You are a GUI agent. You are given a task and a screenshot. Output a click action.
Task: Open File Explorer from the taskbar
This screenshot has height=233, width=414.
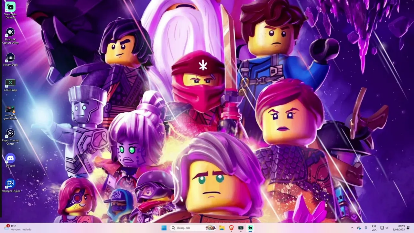coord(222,228)
